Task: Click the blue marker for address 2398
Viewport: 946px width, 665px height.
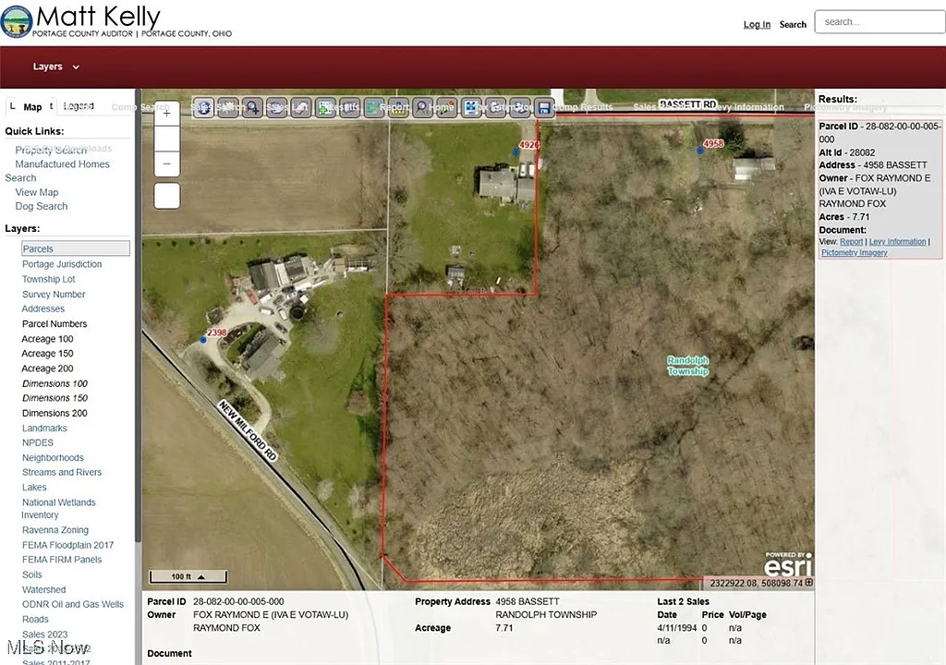Action: 203,340
